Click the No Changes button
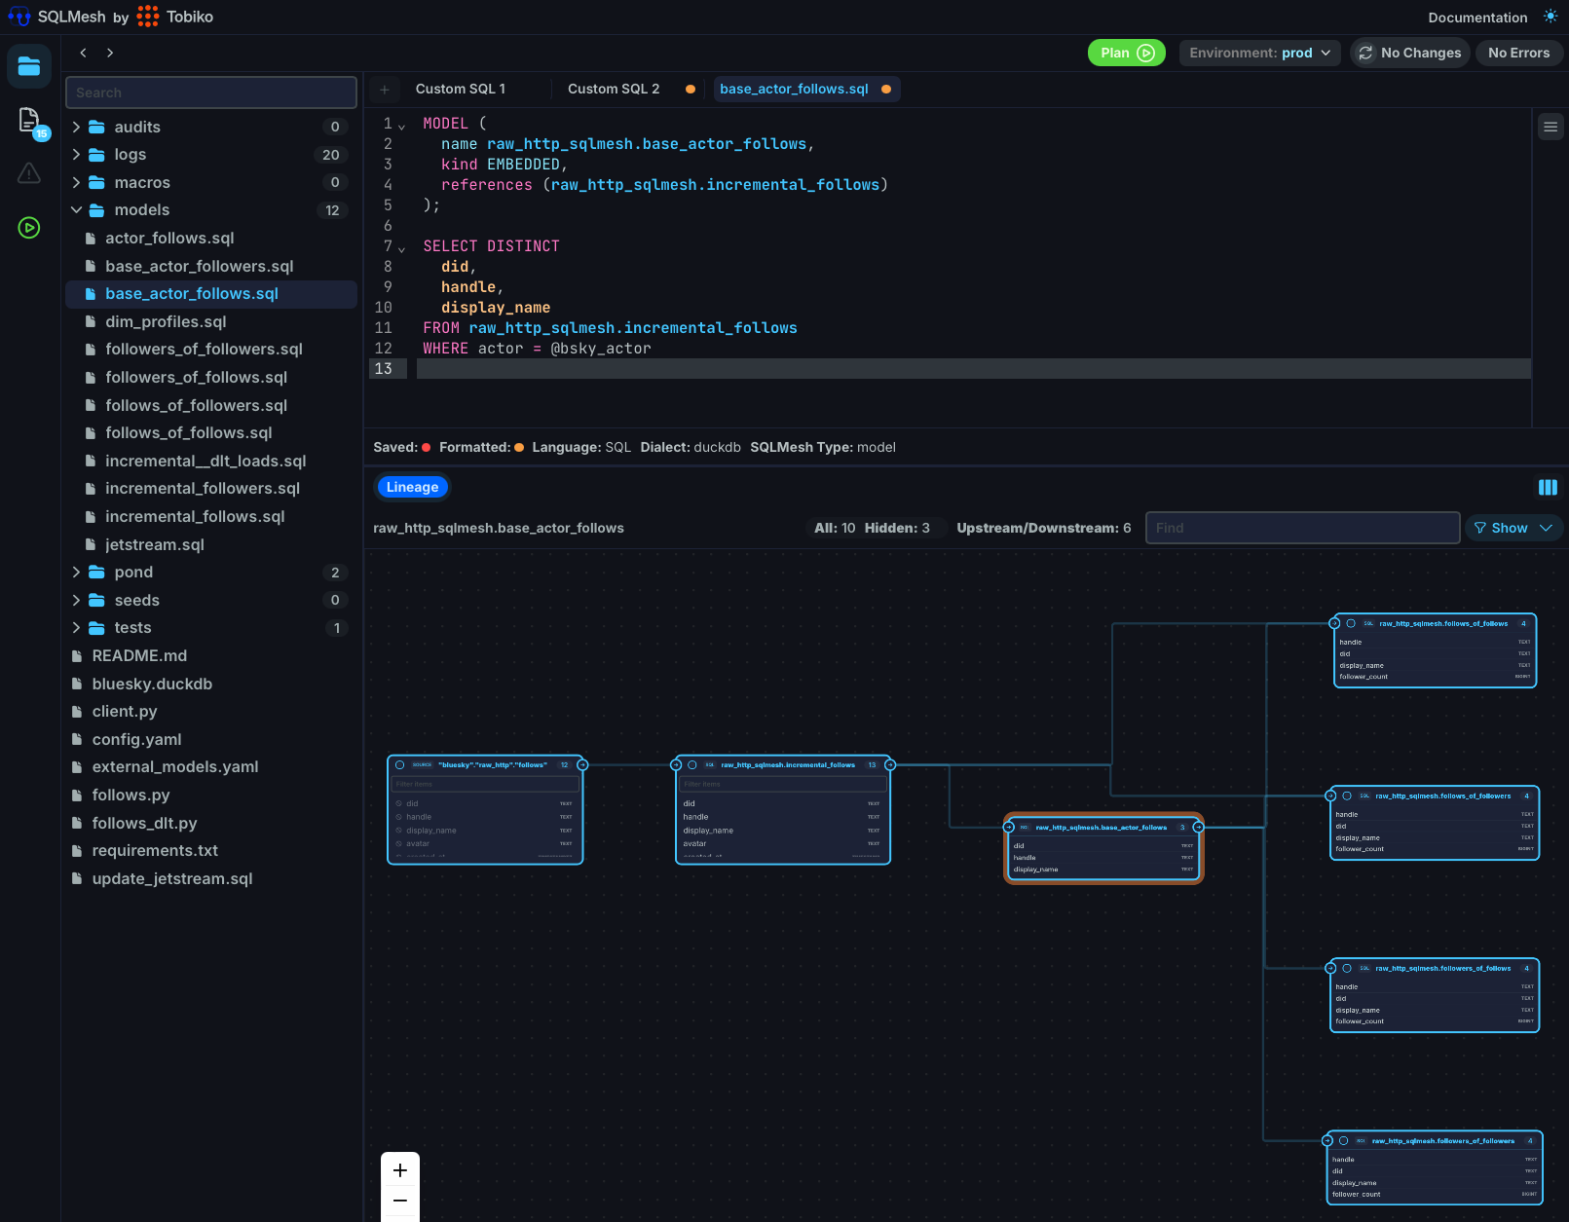 pyautogui.click(x=1409, y=53)
